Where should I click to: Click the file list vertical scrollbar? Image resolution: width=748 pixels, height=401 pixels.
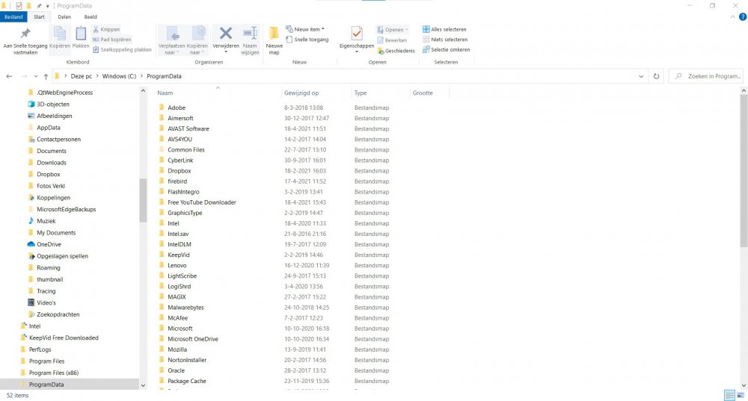(743, 172)
